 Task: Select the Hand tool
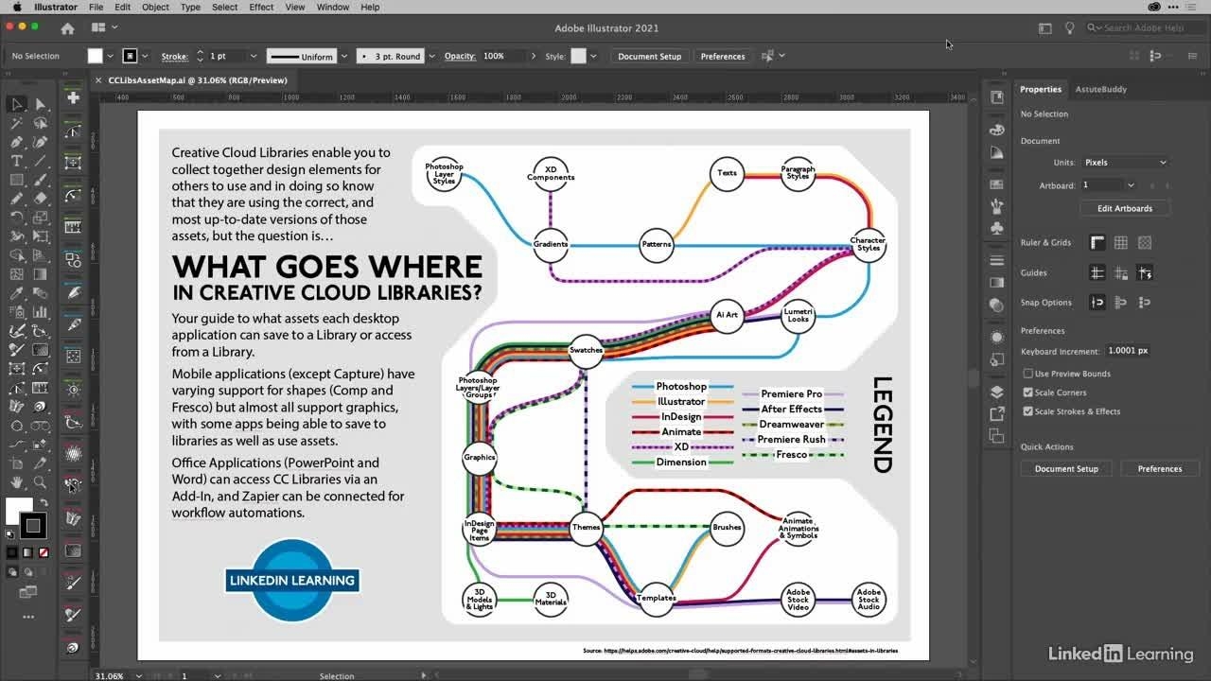coord(16,482)
